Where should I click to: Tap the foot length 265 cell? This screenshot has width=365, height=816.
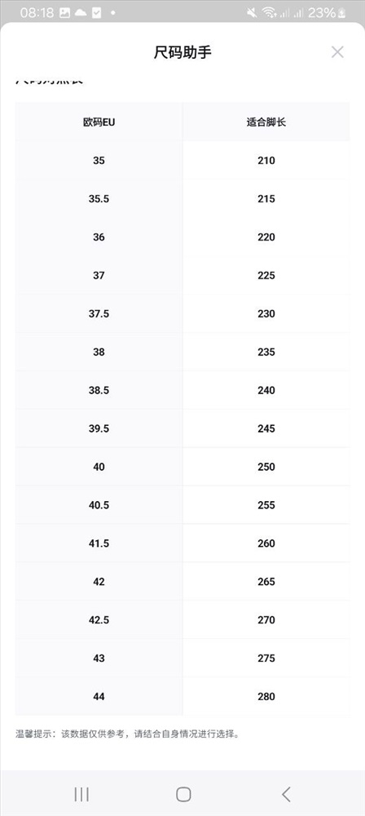click(266, 582)
